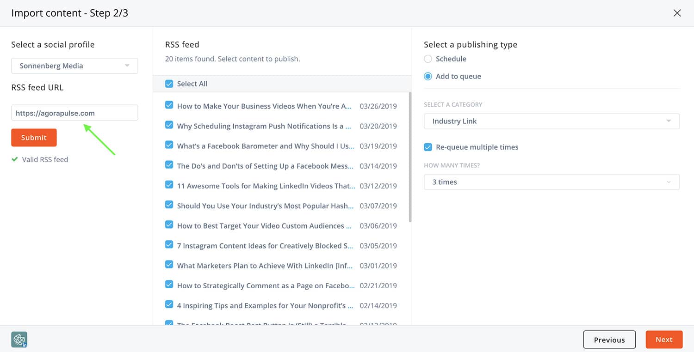694x352 pixels.
Task: Go back with the Previous button
Action: (x=609, y=340)
